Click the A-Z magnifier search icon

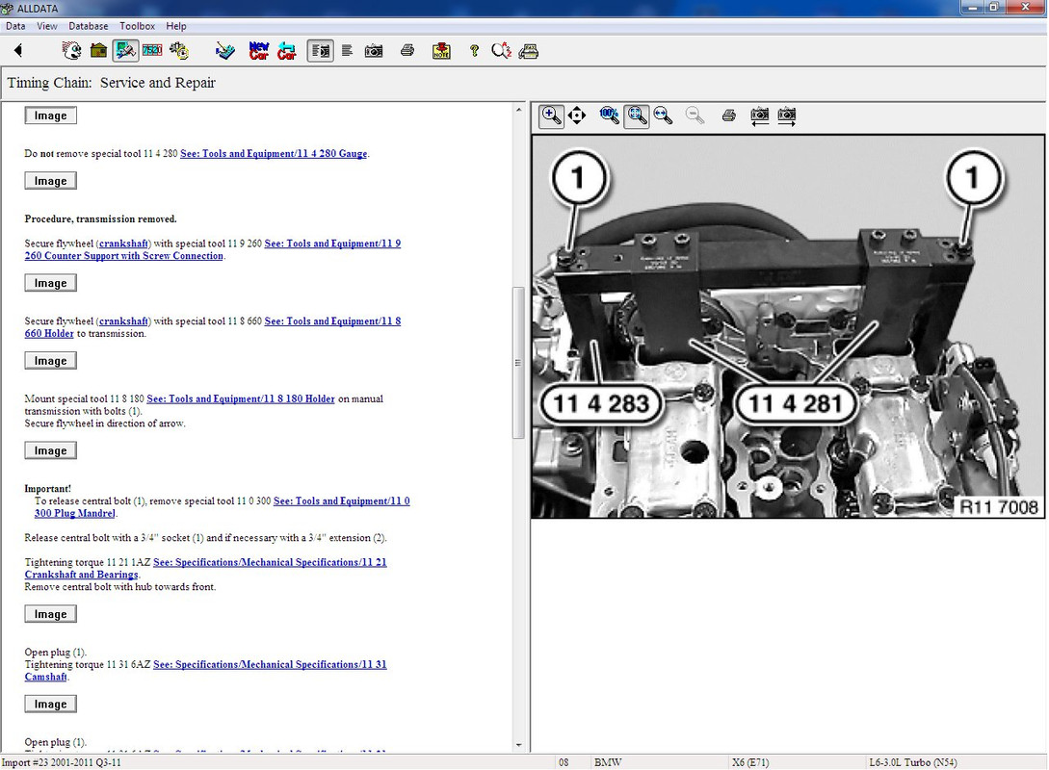click(x=501, y=51)
